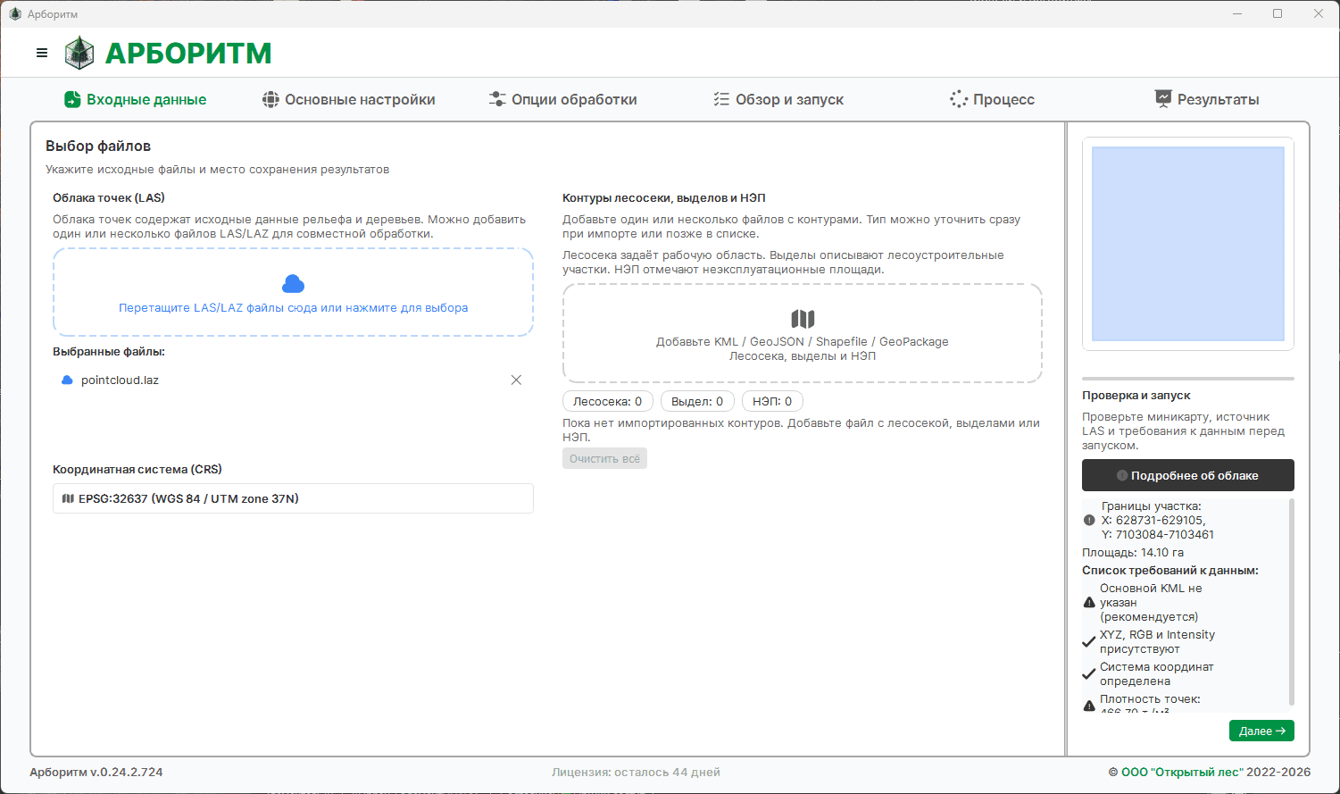Viewport: 1340px width, 794px height.
Task: Show the Результаты tab
Action: [x=1207, y=100]
